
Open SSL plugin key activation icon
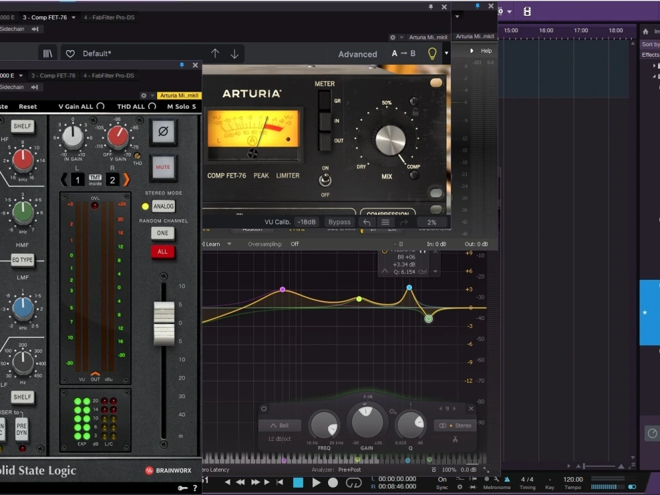182,488
